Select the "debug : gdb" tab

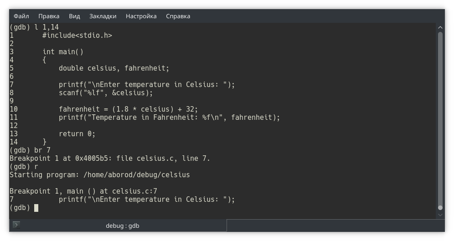coord(122,226)
